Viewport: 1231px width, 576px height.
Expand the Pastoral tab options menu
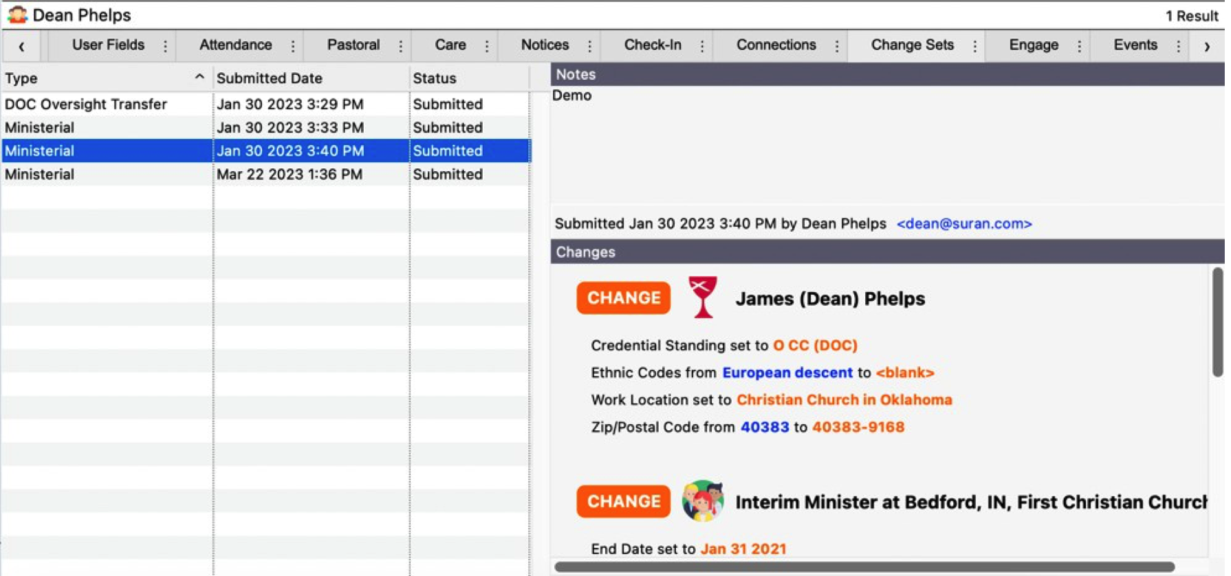coord(400,46)
